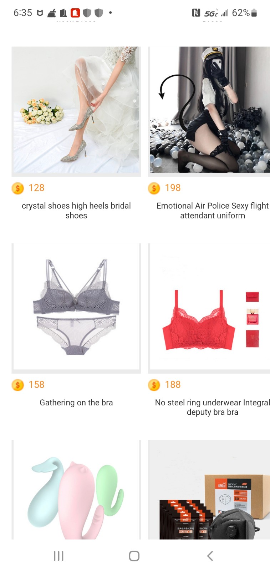Tap Android home navigation button
270x571 pixels.
coord(134,556)
